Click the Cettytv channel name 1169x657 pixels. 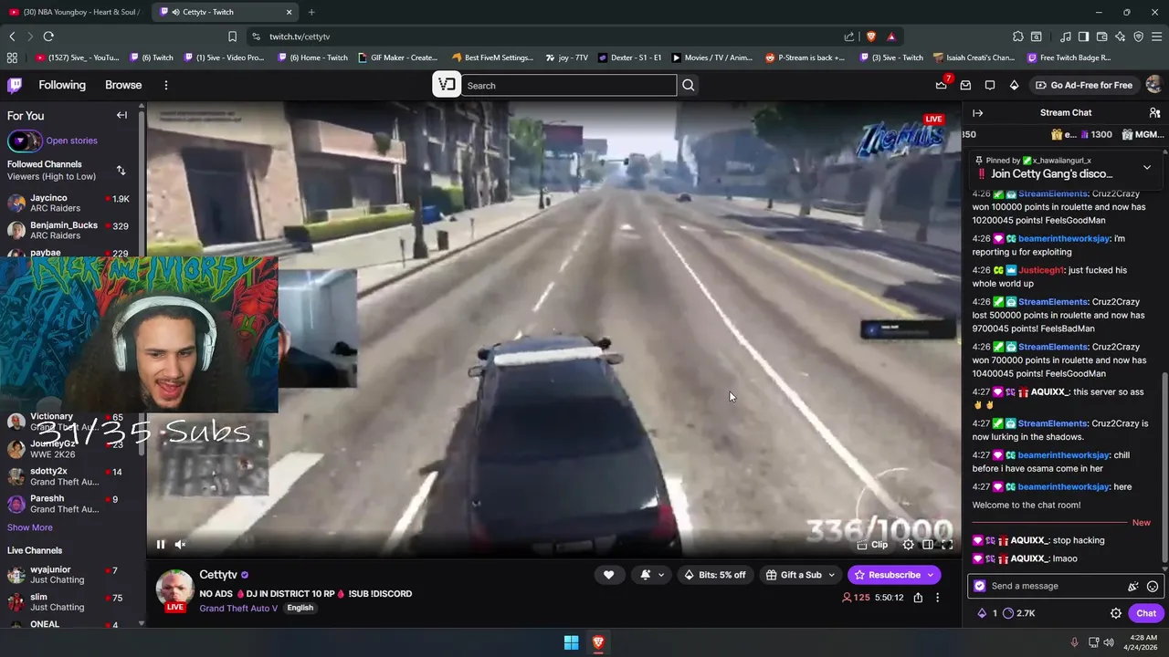[218, 575]
